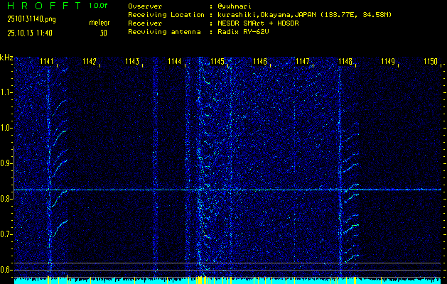Click the HROFFT title text

43,6
